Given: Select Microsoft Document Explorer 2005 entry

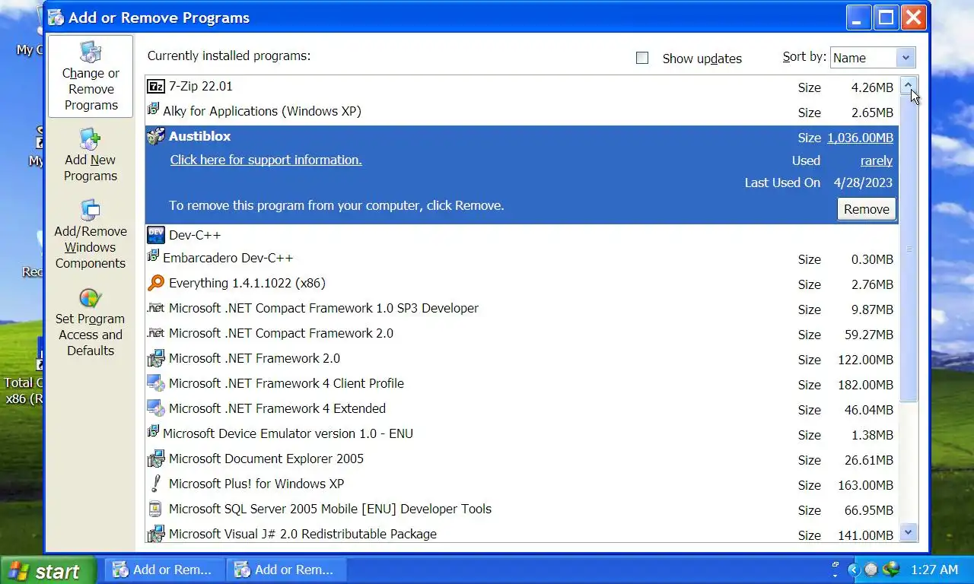Looking at the screenshot, I should coord(521,459).
